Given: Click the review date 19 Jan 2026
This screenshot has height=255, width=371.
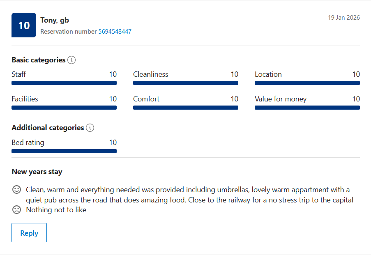Looking at the screenshot, I should pos(343,18).
